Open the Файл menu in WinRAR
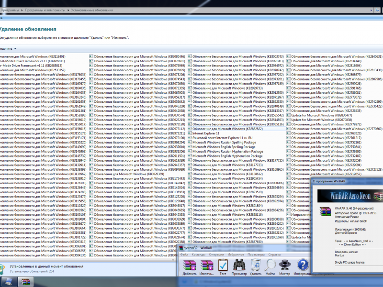This screenshot has height=287, width=383. pyautogui.click(x=184, y=254)
